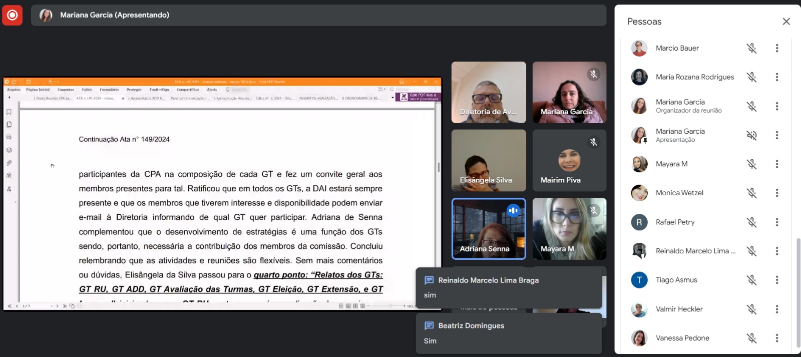Select Adriana Senna's video tile

[488, 229]
